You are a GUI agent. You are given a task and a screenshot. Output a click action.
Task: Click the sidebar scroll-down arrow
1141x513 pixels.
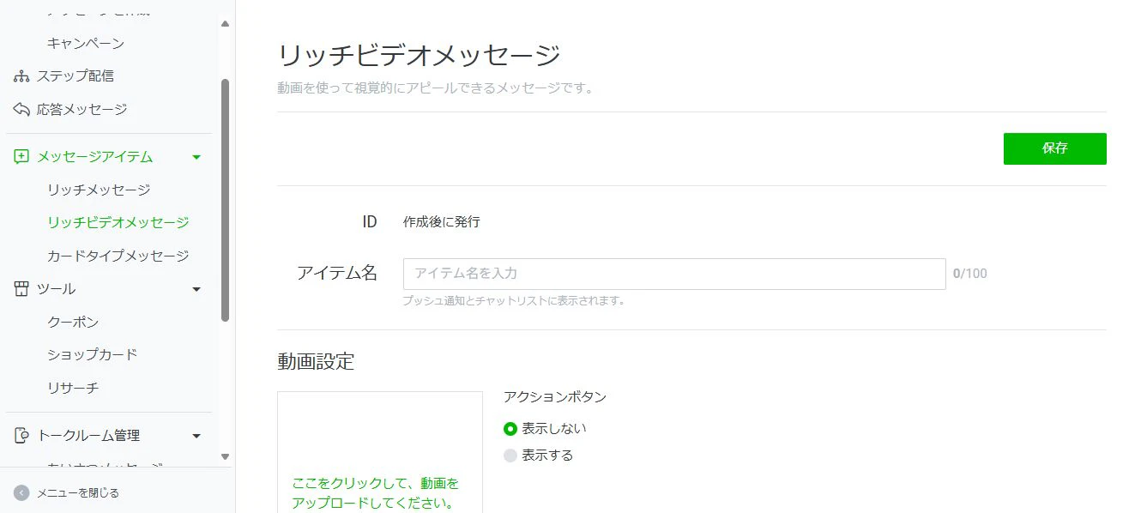pos(226,457)
